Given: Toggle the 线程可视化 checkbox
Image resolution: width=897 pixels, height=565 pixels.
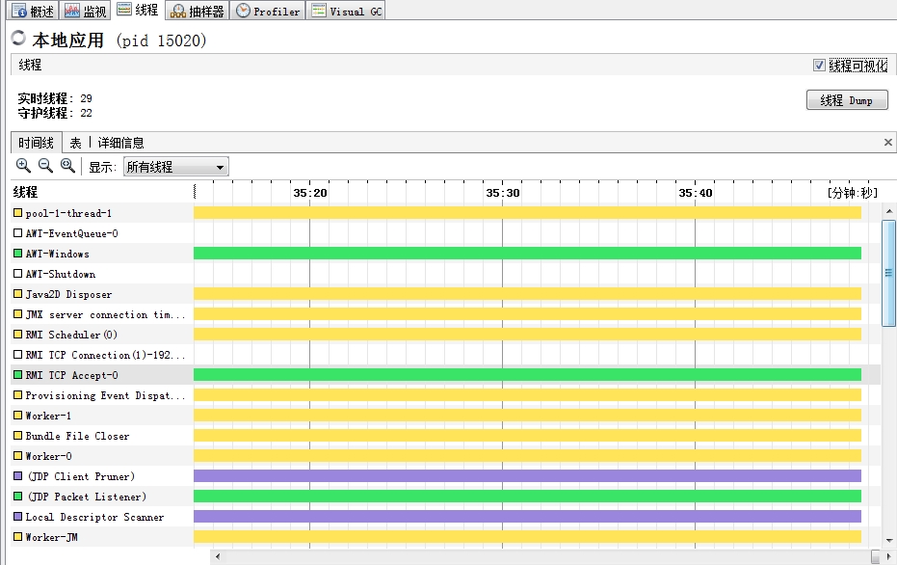Looking at the screenshot, I should pos(819,66).
